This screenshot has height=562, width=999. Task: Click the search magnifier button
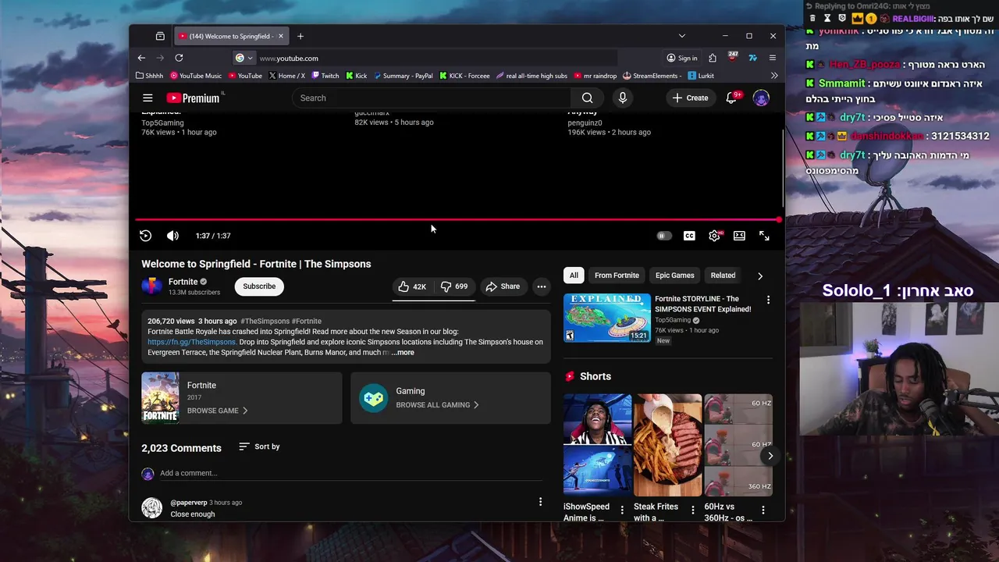point(587,98)
